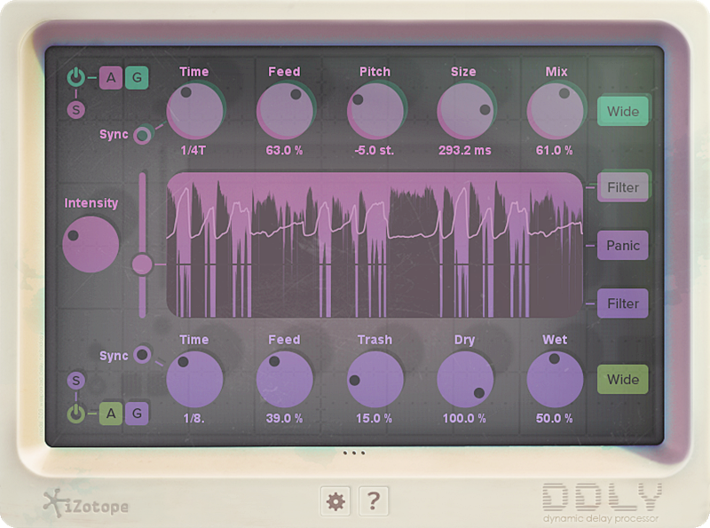Image resolution: width=710 pixels, height=528 pixels.
Task: Click the Trash knob
Action: coord(375,380)
